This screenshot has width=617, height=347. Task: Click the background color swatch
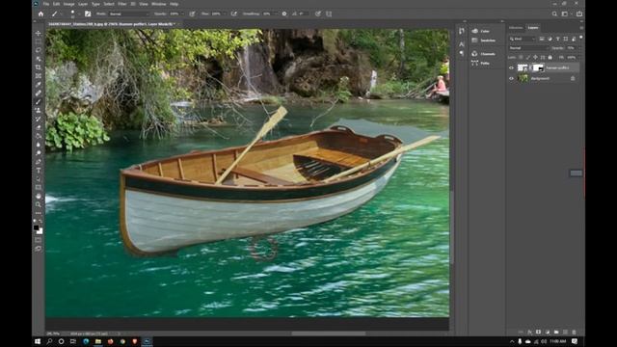tap(40, 231)
